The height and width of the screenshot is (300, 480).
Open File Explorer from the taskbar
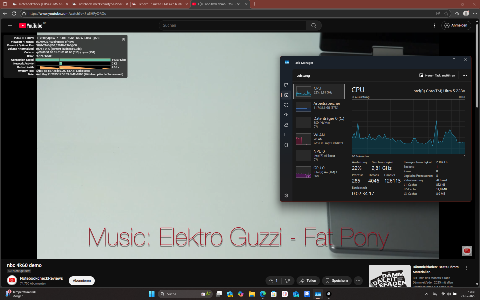pos(251,294)
